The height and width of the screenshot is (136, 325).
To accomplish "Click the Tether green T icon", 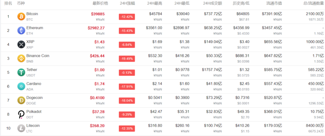I will pos(21,72).
